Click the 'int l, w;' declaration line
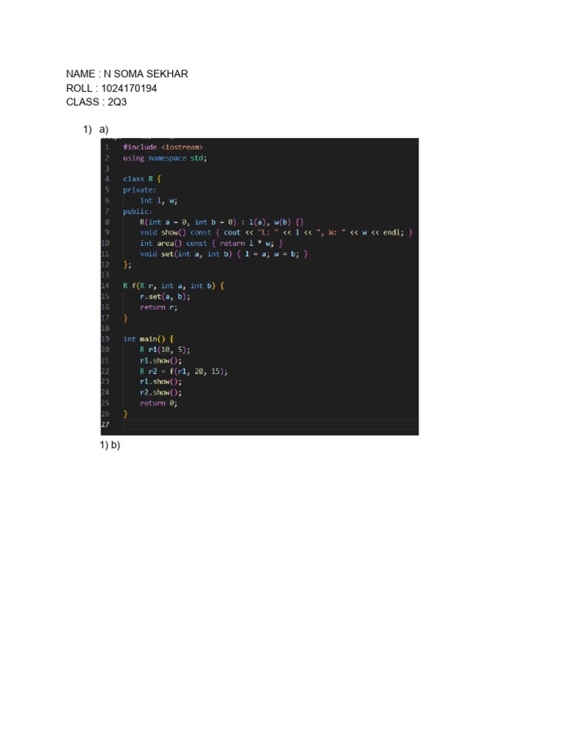 coord(158,201)
